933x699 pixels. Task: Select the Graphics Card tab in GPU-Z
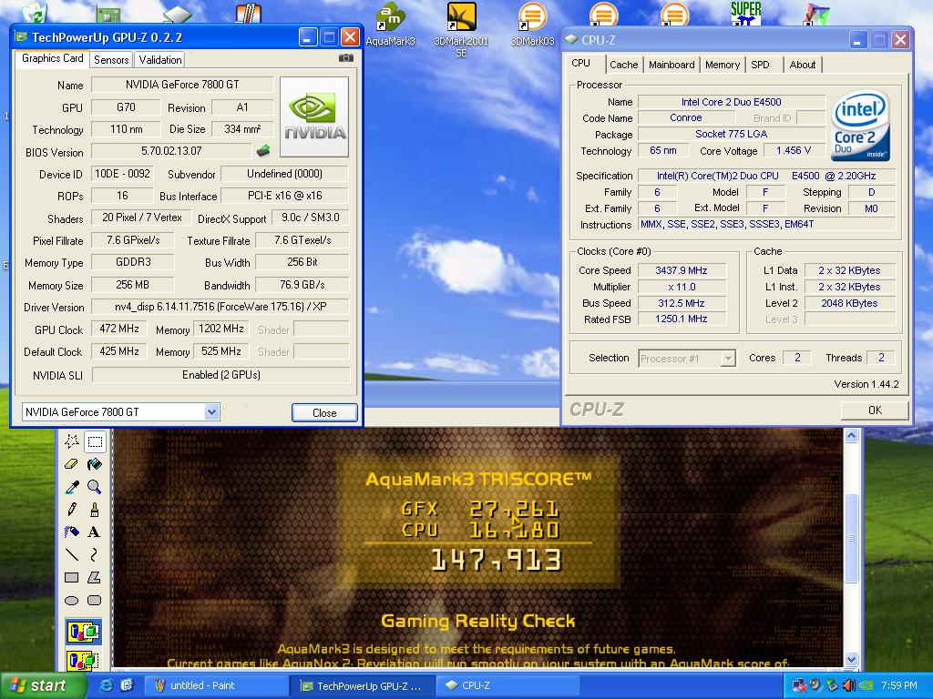tap(52, 58)
